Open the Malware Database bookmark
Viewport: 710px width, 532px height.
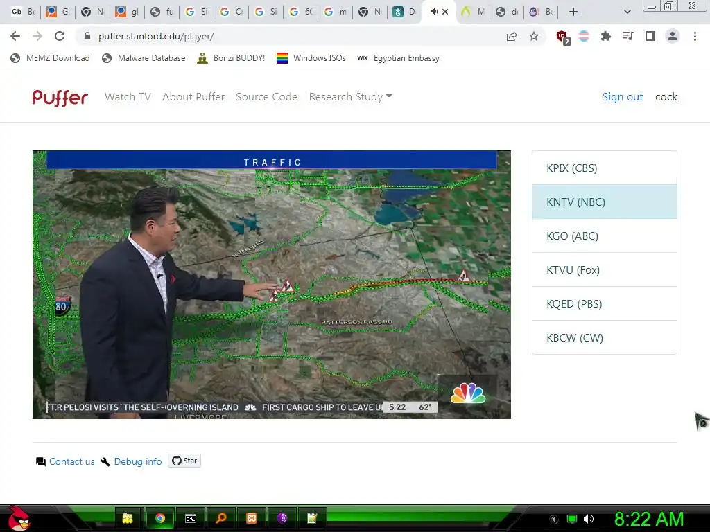pos(144,58)
